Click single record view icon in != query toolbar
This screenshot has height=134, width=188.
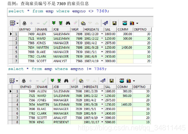coord(122,81)
